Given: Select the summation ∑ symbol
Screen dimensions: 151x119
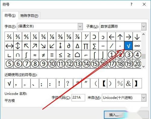Looking at the screenshot, I should coord(95,46).
